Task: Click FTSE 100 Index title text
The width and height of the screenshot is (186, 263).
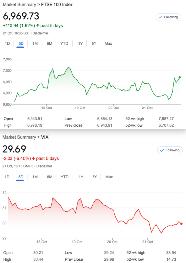Action: tap(57, 5)
